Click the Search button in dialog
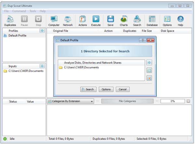 (x=88, y=89)
